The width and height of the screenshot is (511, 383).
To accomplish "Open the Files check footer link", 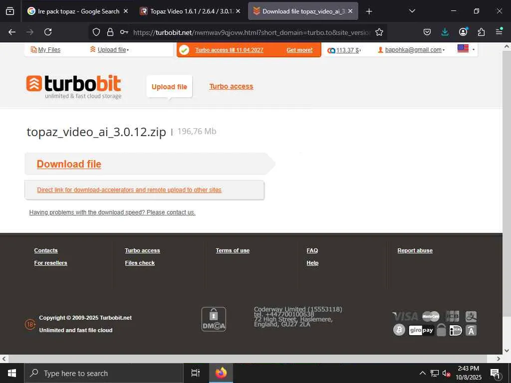I will 140,263.
